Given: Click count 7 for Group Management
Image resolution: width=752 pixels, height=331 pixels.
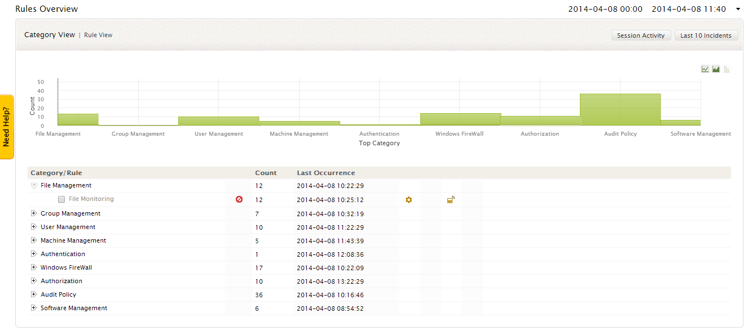Looking at the screenshot, I should pyautogui.click(x=257, y=214).
